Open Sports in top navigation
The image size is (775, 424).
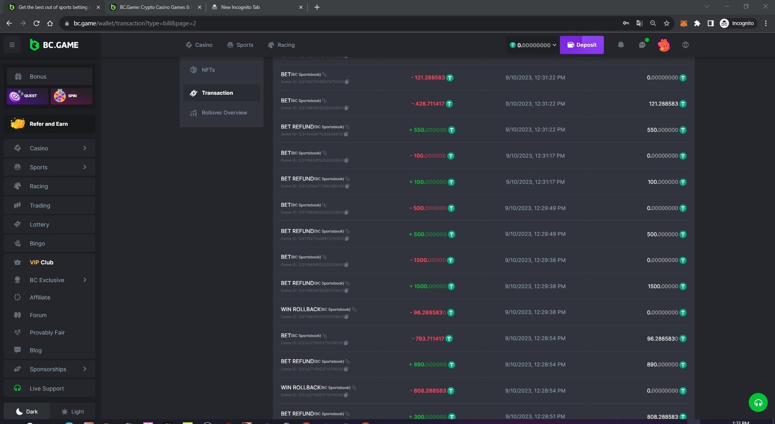click(x=240, y=45)
